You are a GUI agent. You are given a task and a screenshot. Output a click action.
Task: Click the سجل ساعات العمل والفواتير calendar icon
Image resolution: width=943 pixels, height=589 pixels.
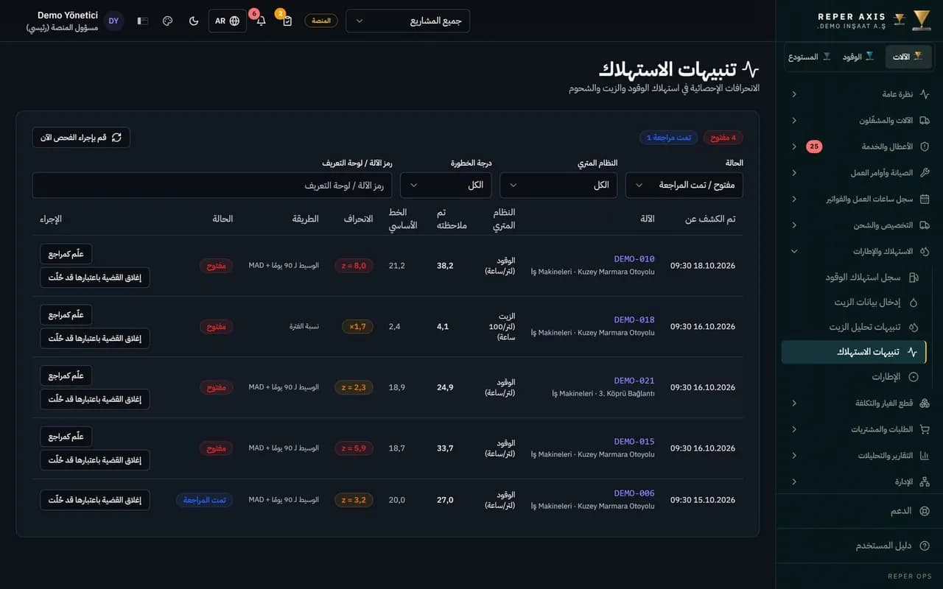pos(925,199)
